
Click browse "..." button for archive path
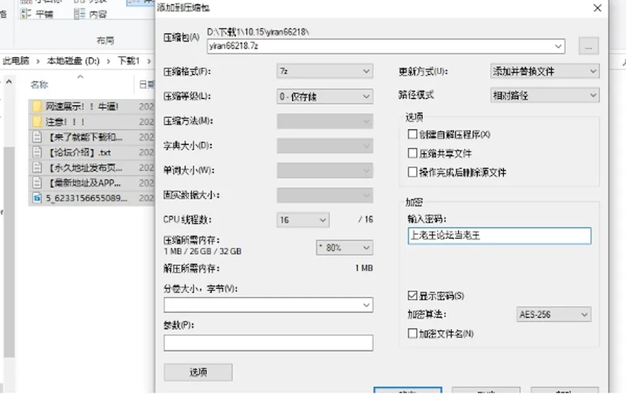[x=588, y=46]
